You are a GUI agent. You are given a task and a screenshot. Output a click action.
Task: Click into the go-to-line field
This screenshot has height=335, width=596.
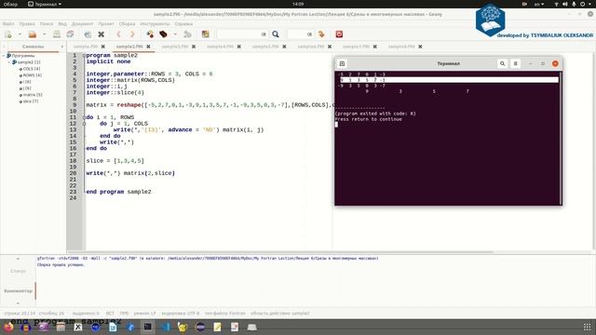pyautogui.click(x=300, y=34)
